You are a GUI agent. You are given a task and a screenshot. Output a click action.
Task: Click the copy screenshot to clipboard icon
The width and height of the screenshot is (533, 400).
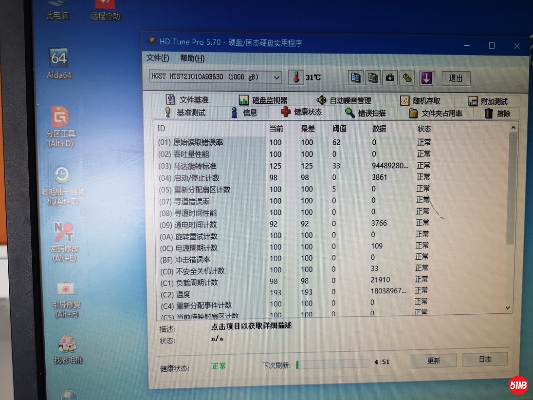click(373, 77)
